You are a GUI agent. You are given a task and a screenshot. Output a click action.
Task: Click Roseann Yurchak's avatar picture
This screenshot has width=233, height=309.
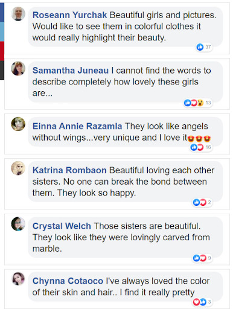coord(18,14)
